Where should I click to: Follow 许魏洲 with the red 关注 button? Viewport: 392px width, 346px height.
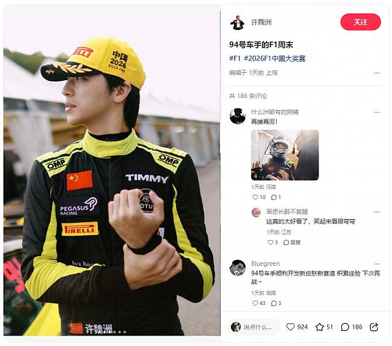tap(361, 22)
